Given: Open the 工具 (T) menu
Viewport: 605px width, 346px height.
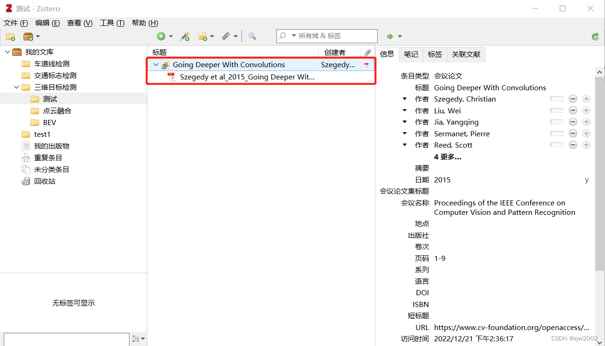Looking at the screenshot, I should (x=112, y=23).
